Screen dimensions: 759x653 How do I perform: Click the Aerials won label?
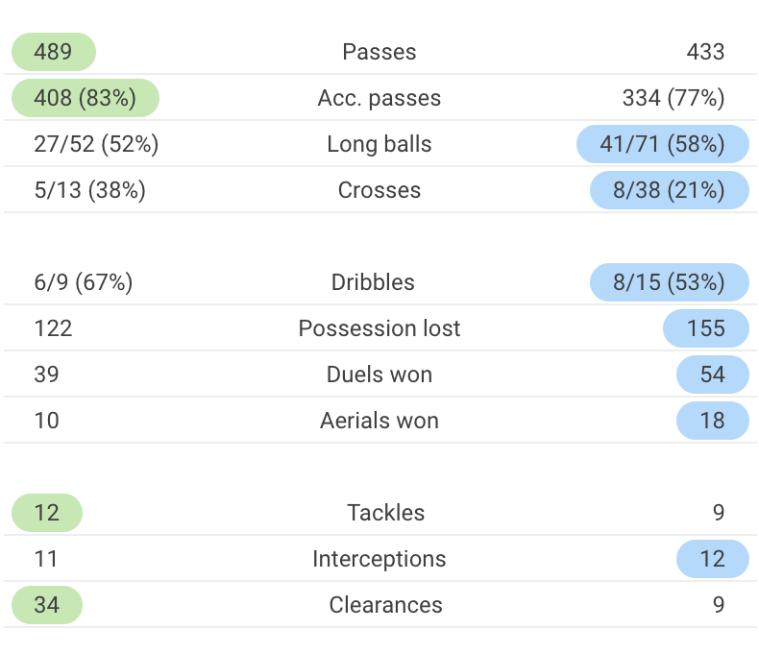pos(379,421)
